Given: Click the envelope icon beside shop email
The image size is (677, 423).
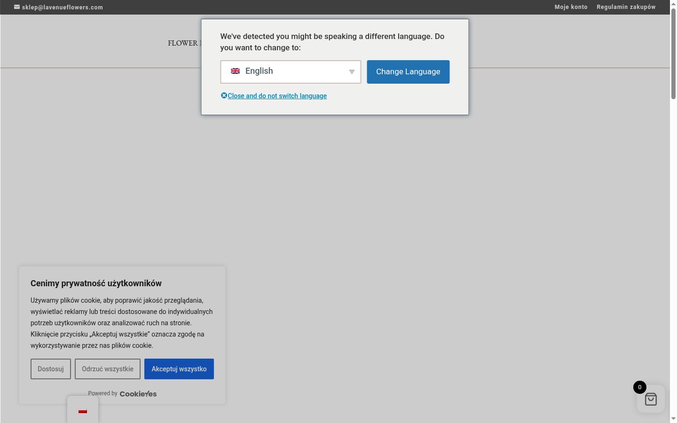Looking at the screenshot, I should pyautogui.click(x=17, y=7).
